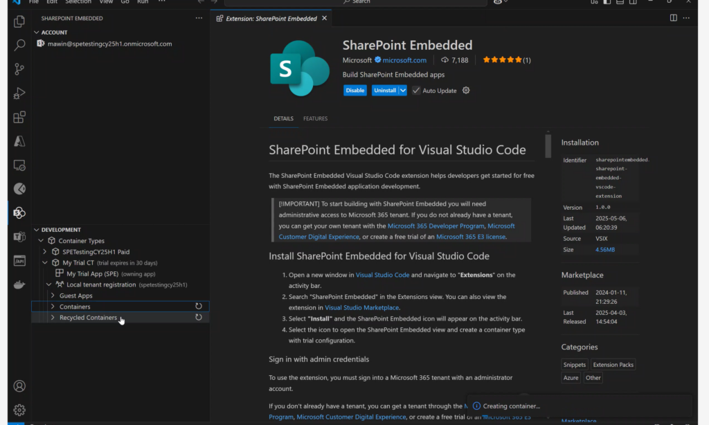Viewport: 709px width, 425px height.
Task: Click the version value 1.0.0
Action: tap(603, 207)
